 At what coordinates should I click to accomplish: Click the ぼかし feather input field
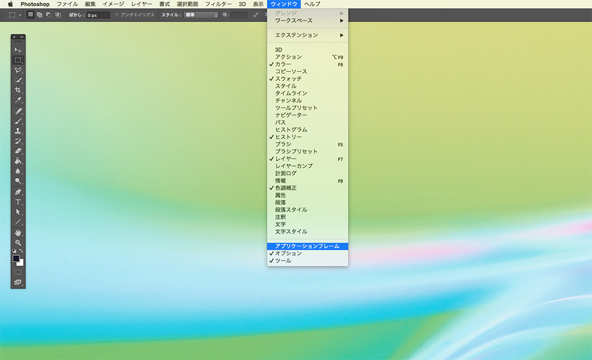click(x=98, y=15)
